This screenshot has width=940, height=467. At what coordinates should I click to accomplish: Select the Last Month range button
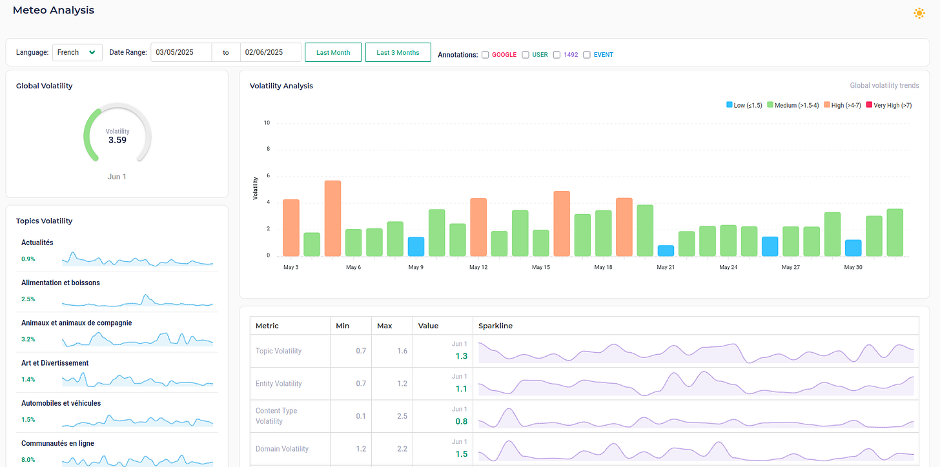pos(333,52)
